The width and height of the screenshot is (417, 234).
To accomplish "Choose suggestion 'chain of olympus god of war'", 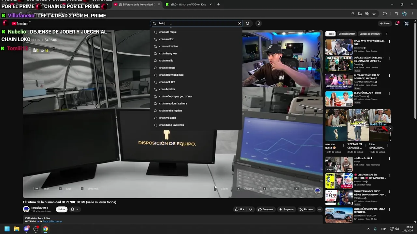I will pyautogui.click(x=196, y=96).
